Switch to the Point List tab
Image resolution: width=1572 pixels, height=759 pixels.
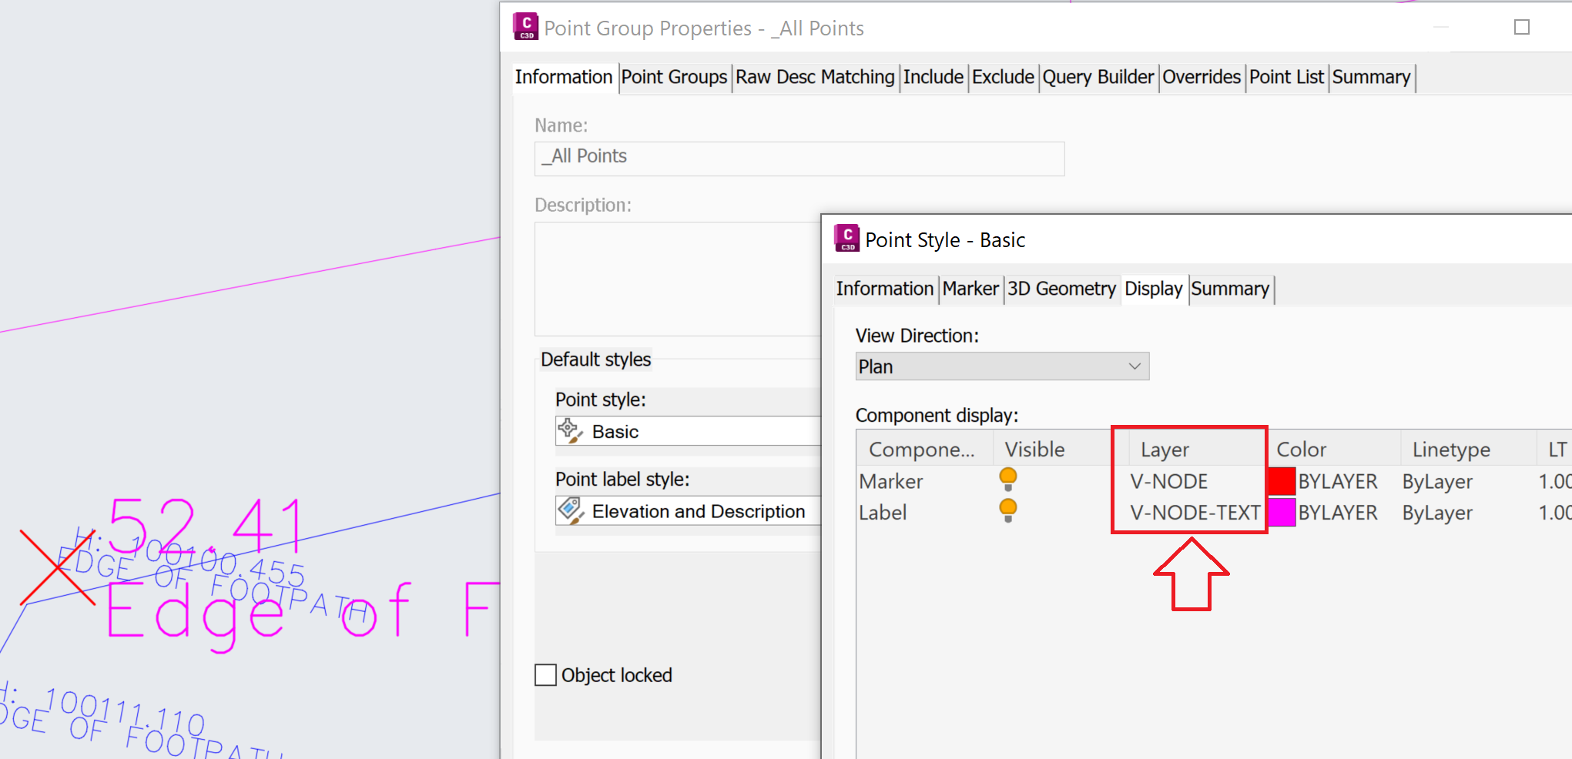point(1286,77)
